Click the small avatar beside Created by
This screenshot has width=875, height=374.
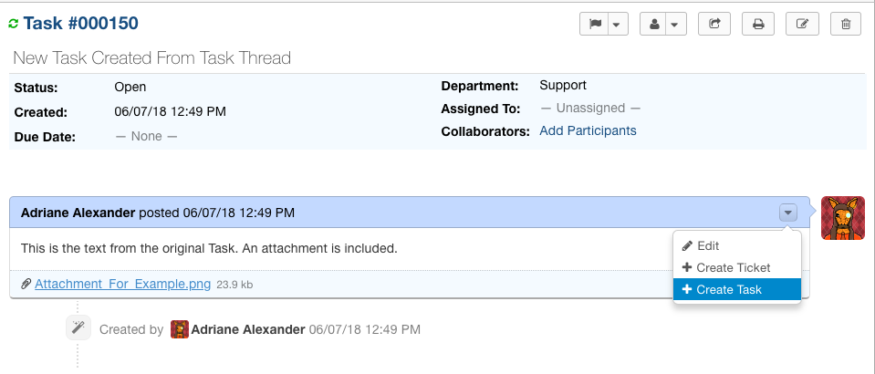[180, 328]
